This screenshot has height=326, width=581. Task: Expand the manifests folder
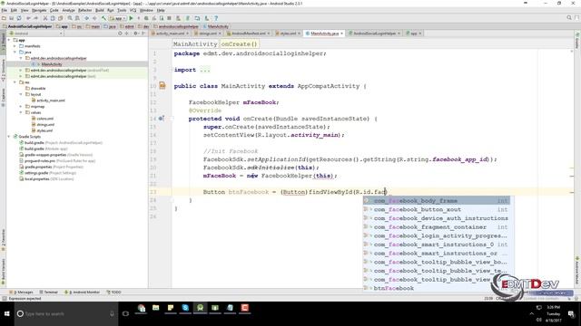pyautogui.click(x=15, y=46)
